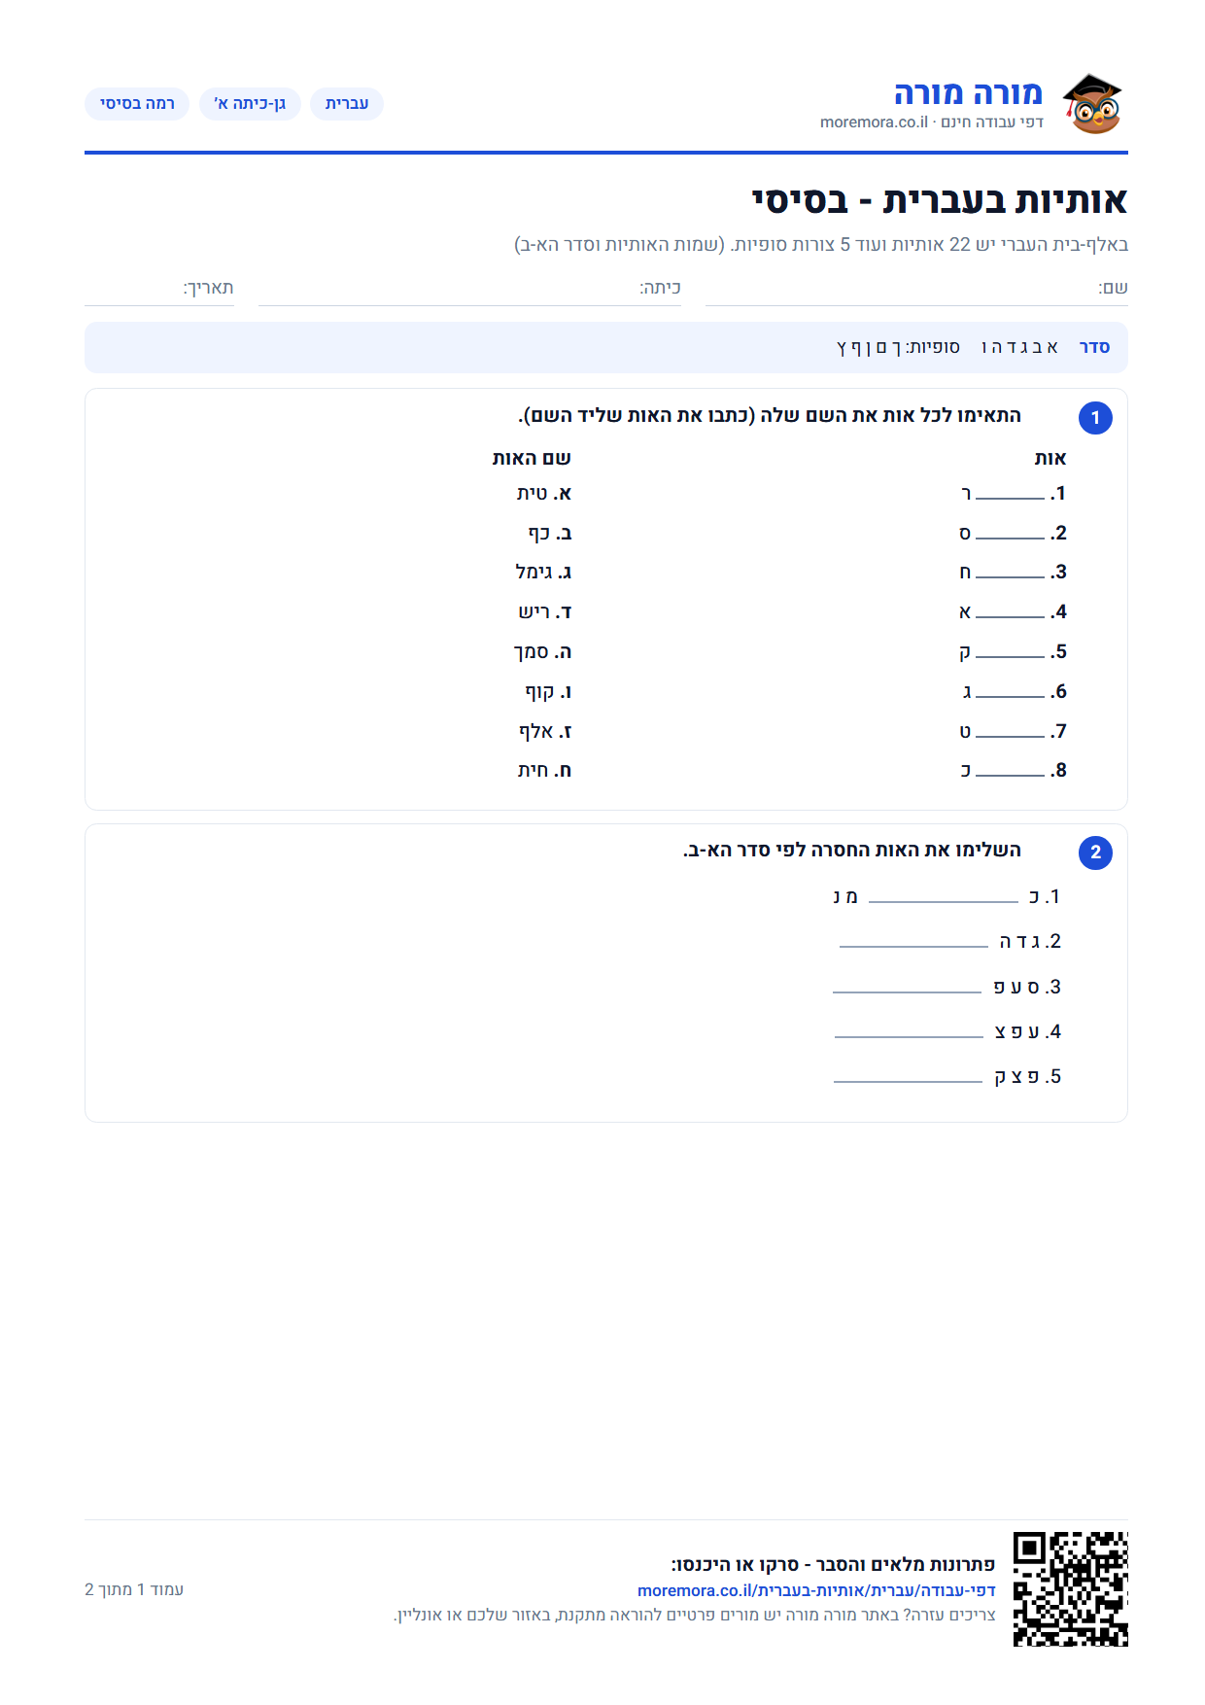This screenshot has width=1205, height=1705.
Task: Click the tagline "דפי עבודה חינם · moremora.co.il"
Action: click(932, 122)
